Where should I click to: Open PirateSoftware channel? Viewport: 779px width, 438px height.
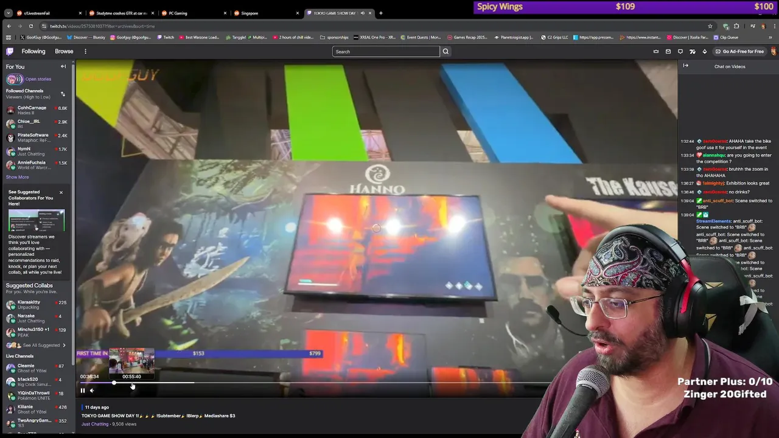pyautogui.click(x=37, y=137)
